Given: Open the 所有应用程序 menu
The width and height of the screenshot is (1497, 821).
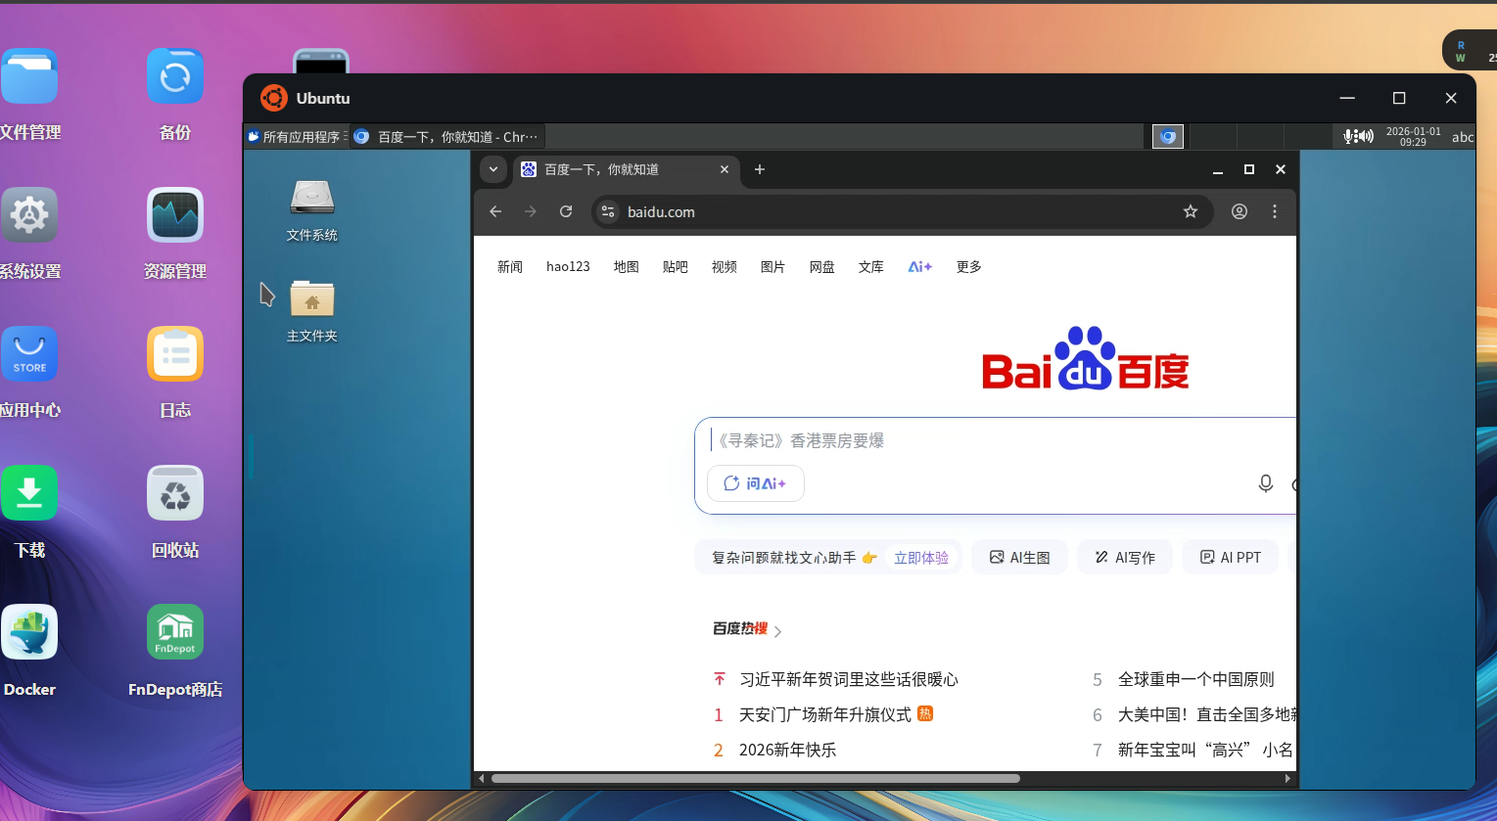Looking at the screenshot, I should 295,137.
